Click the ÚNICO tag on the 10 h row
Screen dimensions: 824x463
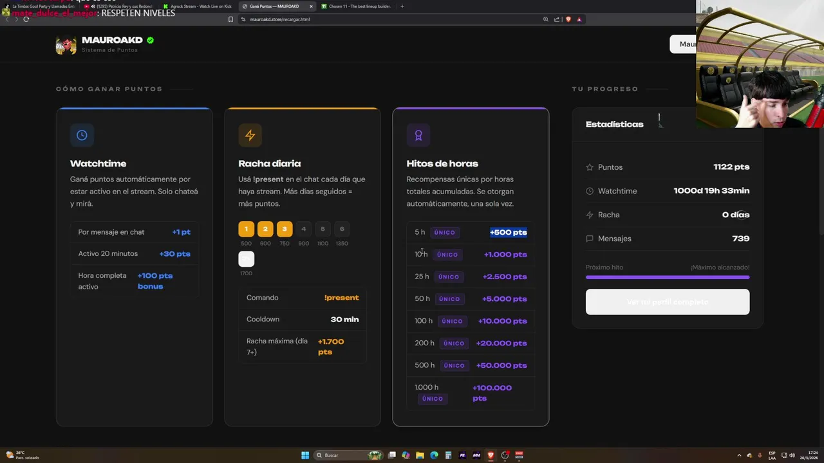(447, 255)
